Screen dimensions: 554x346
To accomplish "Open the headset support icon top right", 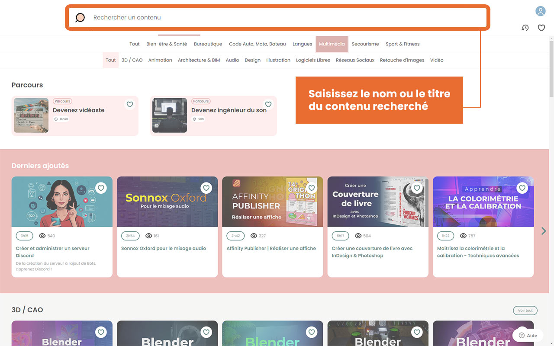I will point(525,27).
